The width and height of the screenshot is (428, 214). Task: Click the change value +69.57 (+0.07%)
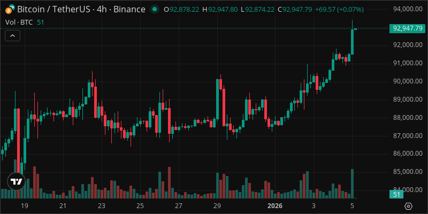[x=339, y=10]
